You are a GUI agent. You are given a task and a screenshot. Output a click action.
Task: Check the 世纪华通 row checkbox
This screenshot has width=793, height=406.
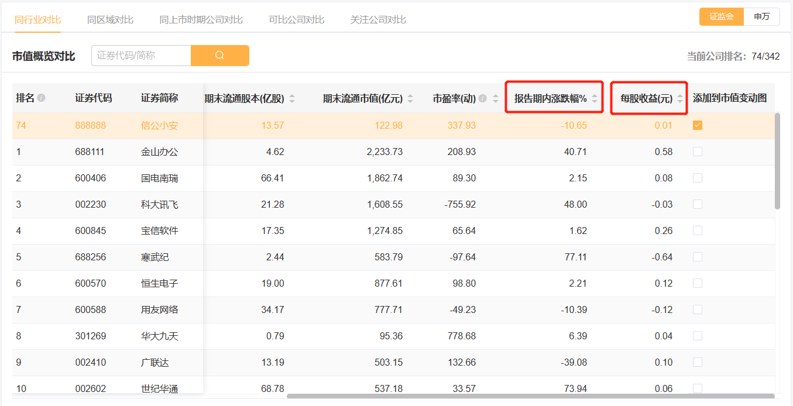click(698, 388)
